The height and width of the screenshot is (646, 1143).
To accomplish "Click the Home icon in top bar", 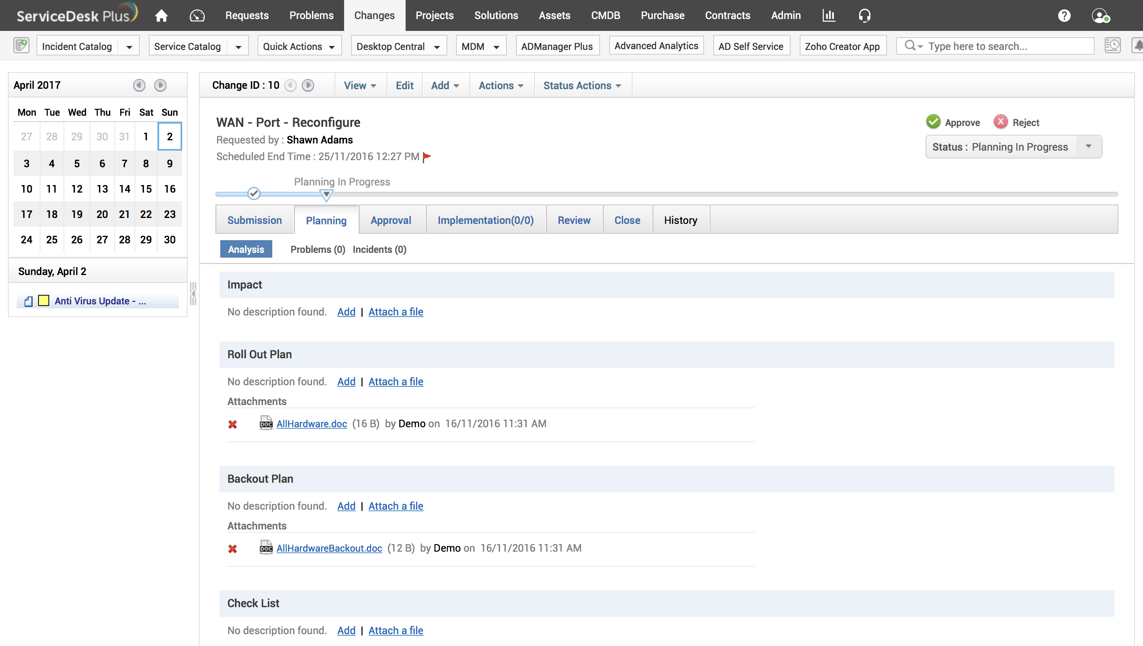I will coord(161,15).
